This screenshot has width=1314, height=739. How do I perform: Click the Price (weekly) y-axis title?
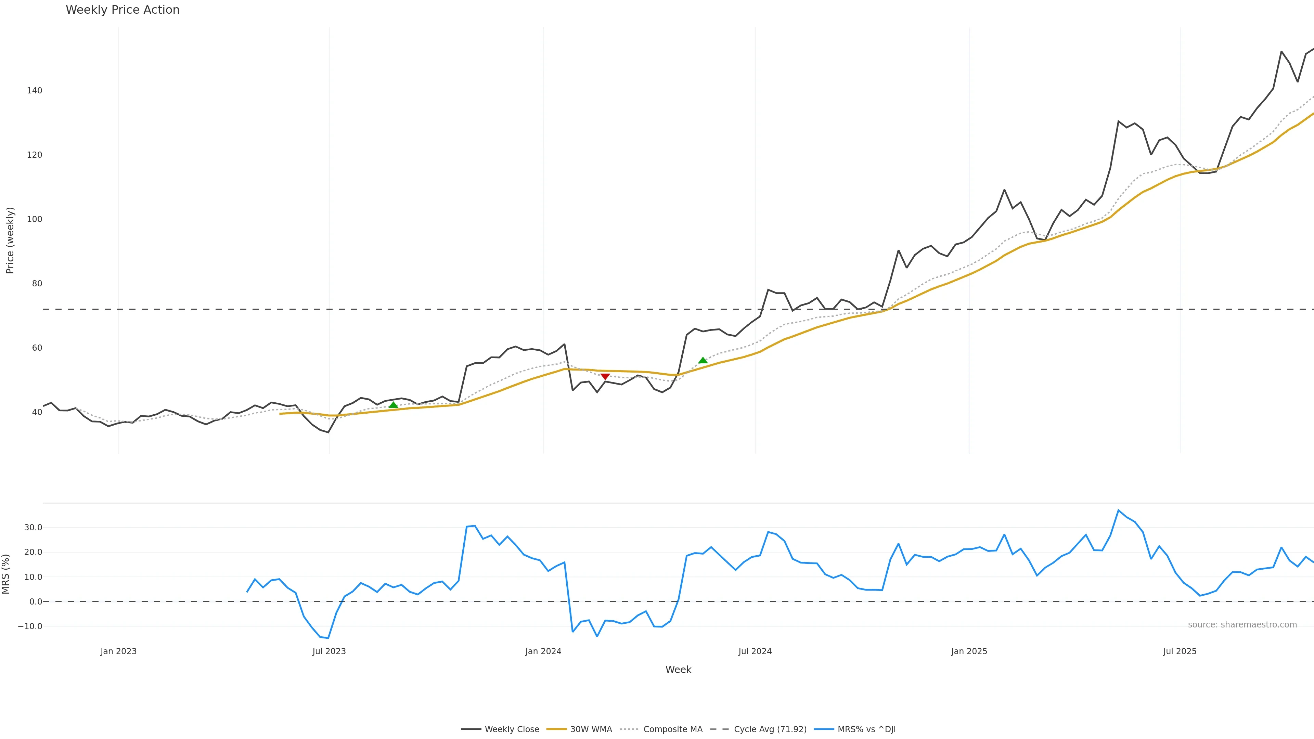click(10, 240)
